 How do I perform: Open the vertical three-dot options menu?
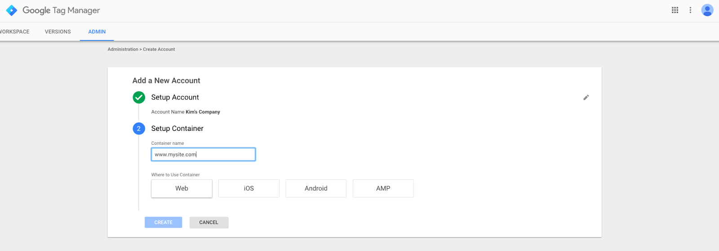click(x=690, y=10)
